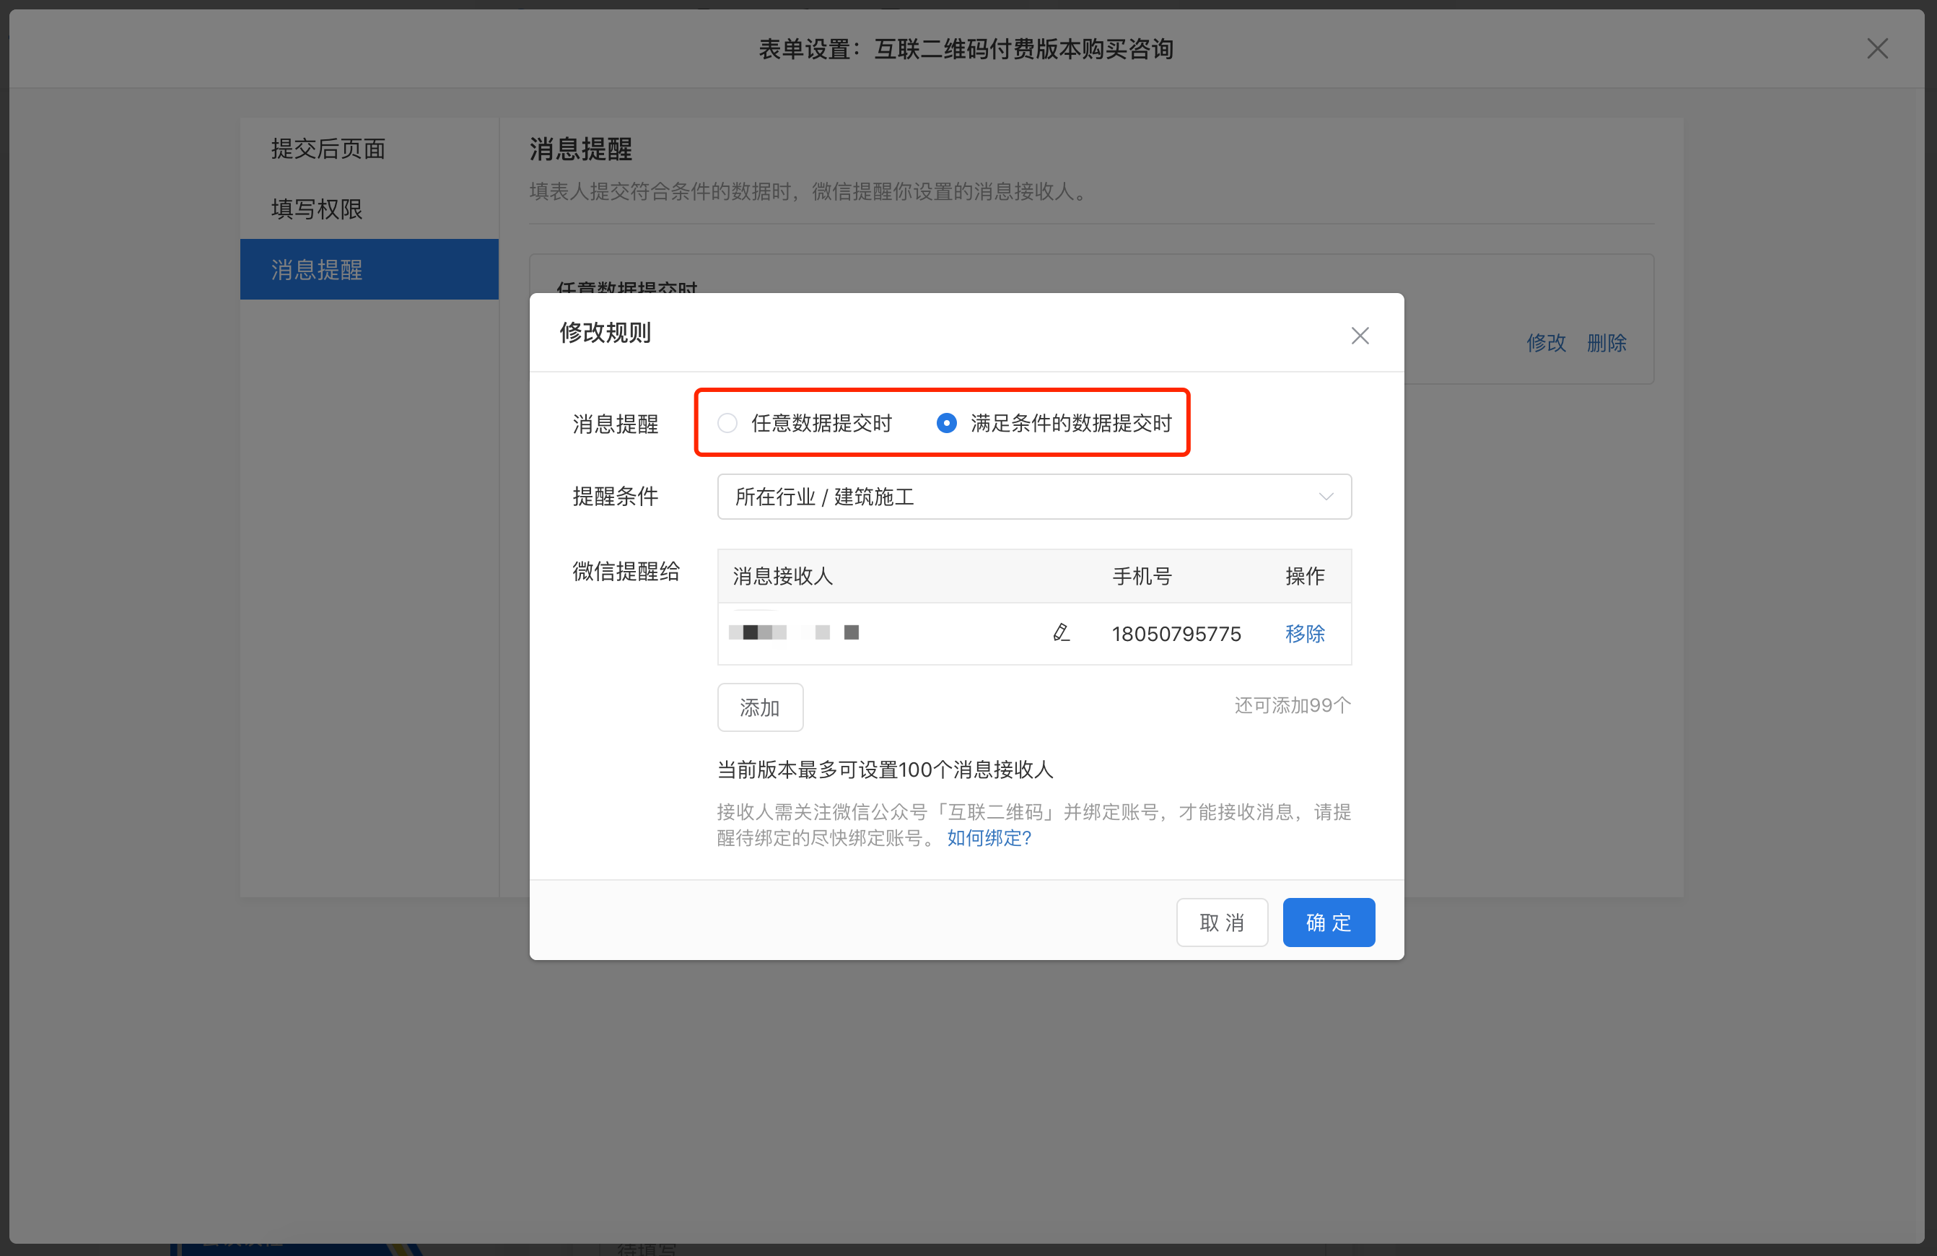
Task: Open the 消息提醒 sidebar tab
Action: click(317, 269)
